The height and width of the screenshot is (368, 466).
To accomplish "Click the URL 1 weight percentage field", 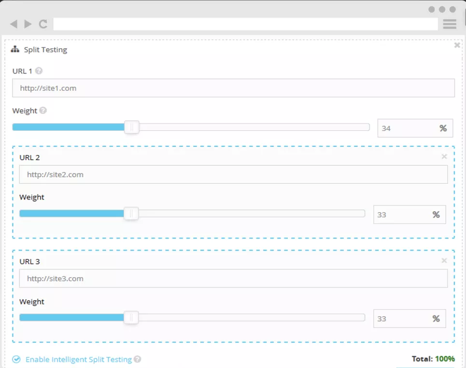I will coord(407,128).
